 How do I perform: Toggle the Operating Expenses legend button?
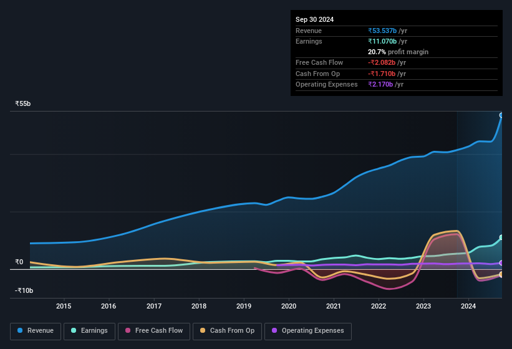click(x=308, y=331)
